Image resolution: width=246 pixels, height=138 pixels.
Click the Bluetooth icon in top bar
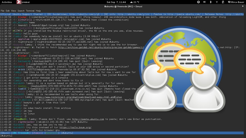[x=211, y=2]
